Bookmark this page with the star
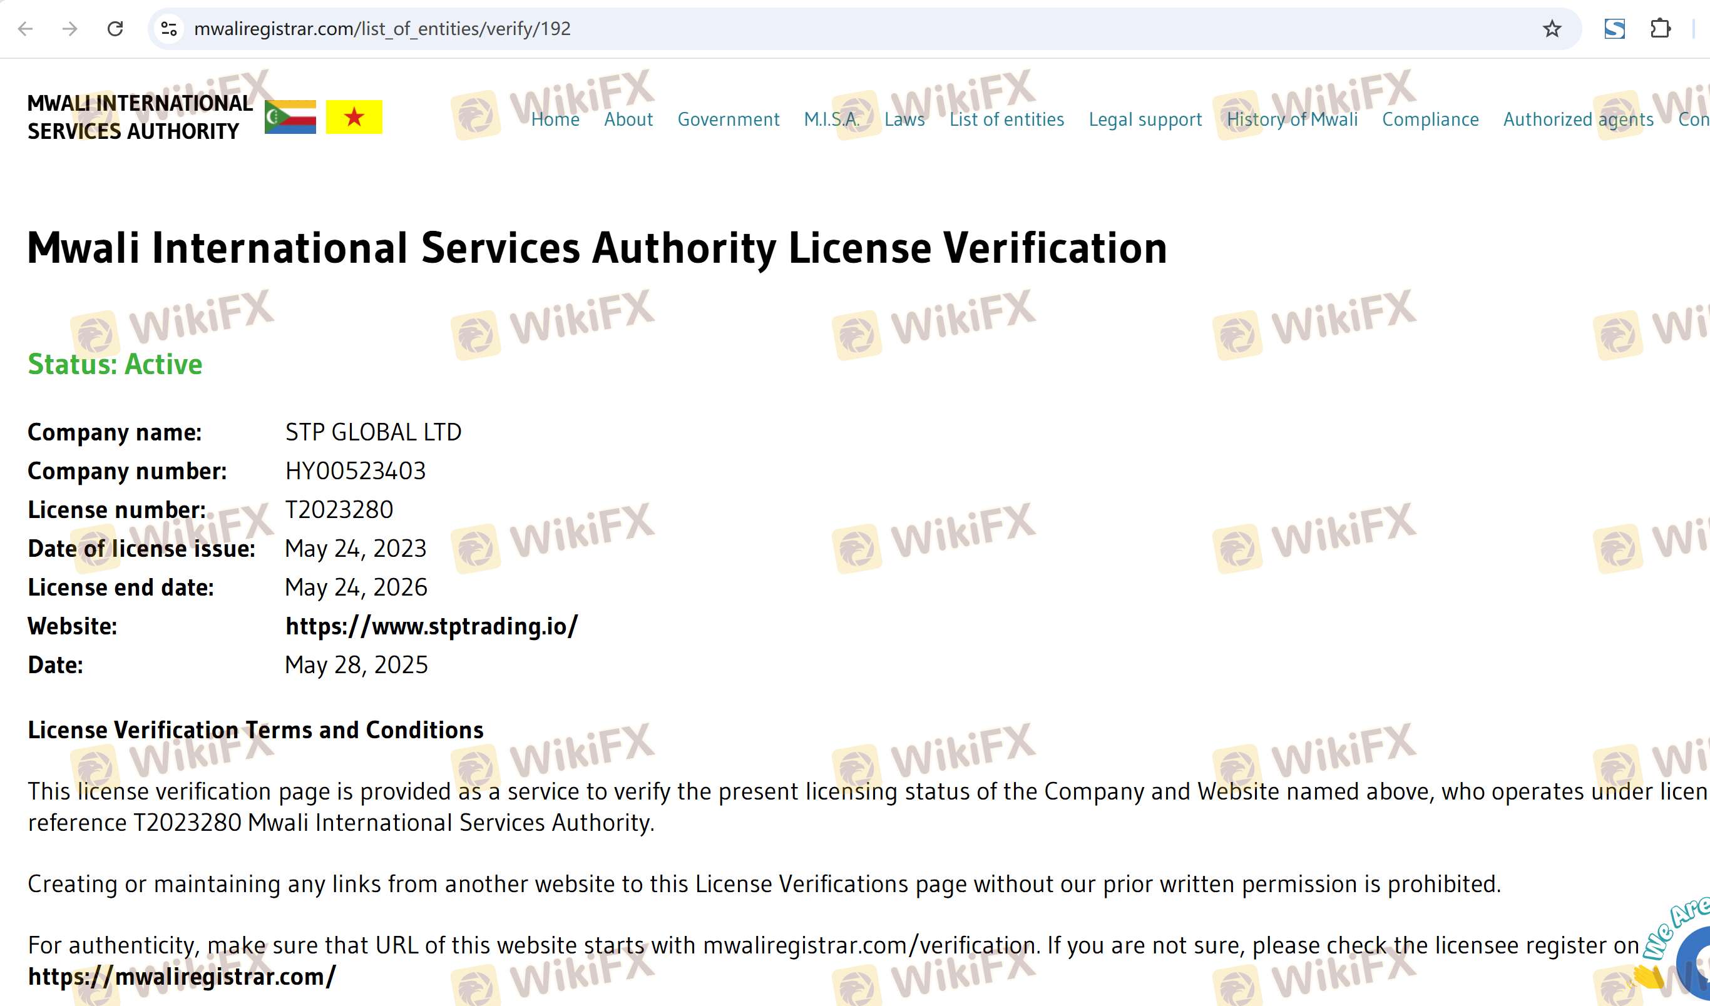Screen dimensions: 1710x1006 [1551, 29]
